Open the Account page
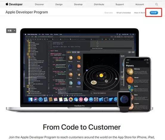 tap(139, 4)
